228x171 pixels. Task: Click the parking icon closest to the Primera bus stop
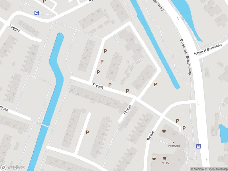(x=184, y=128)
